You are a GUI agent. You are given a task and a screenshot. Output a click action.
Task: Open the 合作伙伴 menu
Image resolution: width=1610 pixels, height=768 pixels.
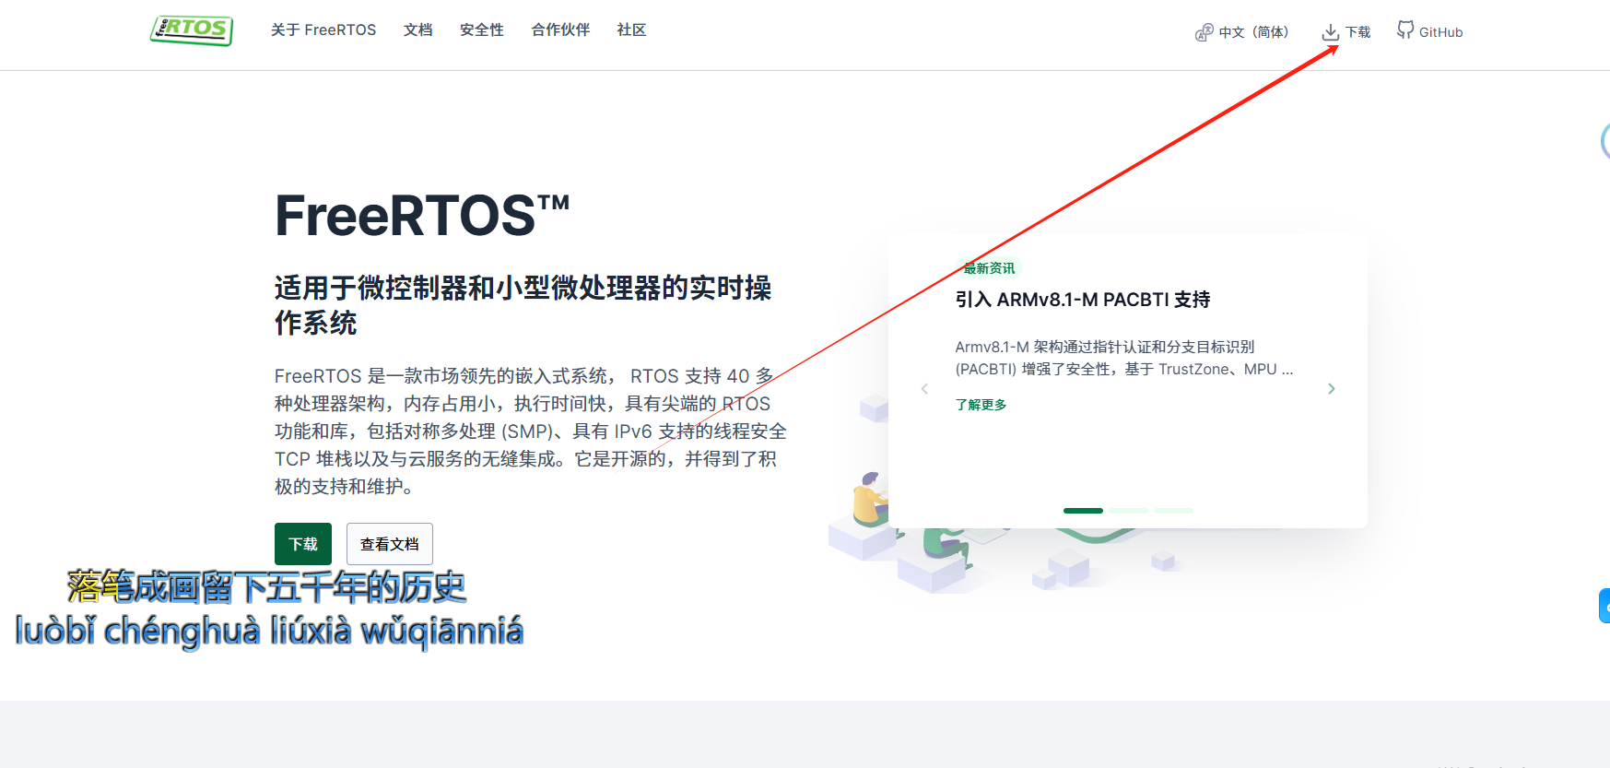coord(560,30)
